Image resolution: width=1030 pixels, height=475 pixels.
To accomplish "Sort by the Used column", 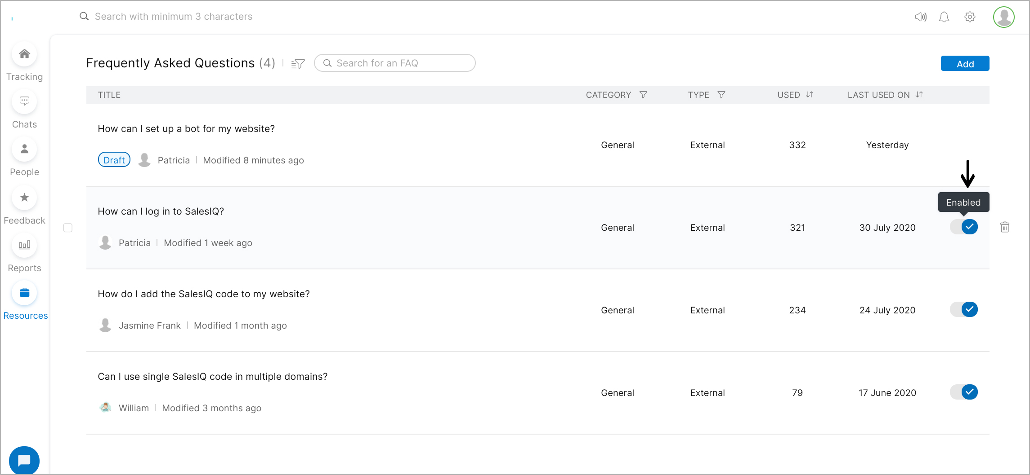I will (x=810, y=95).
